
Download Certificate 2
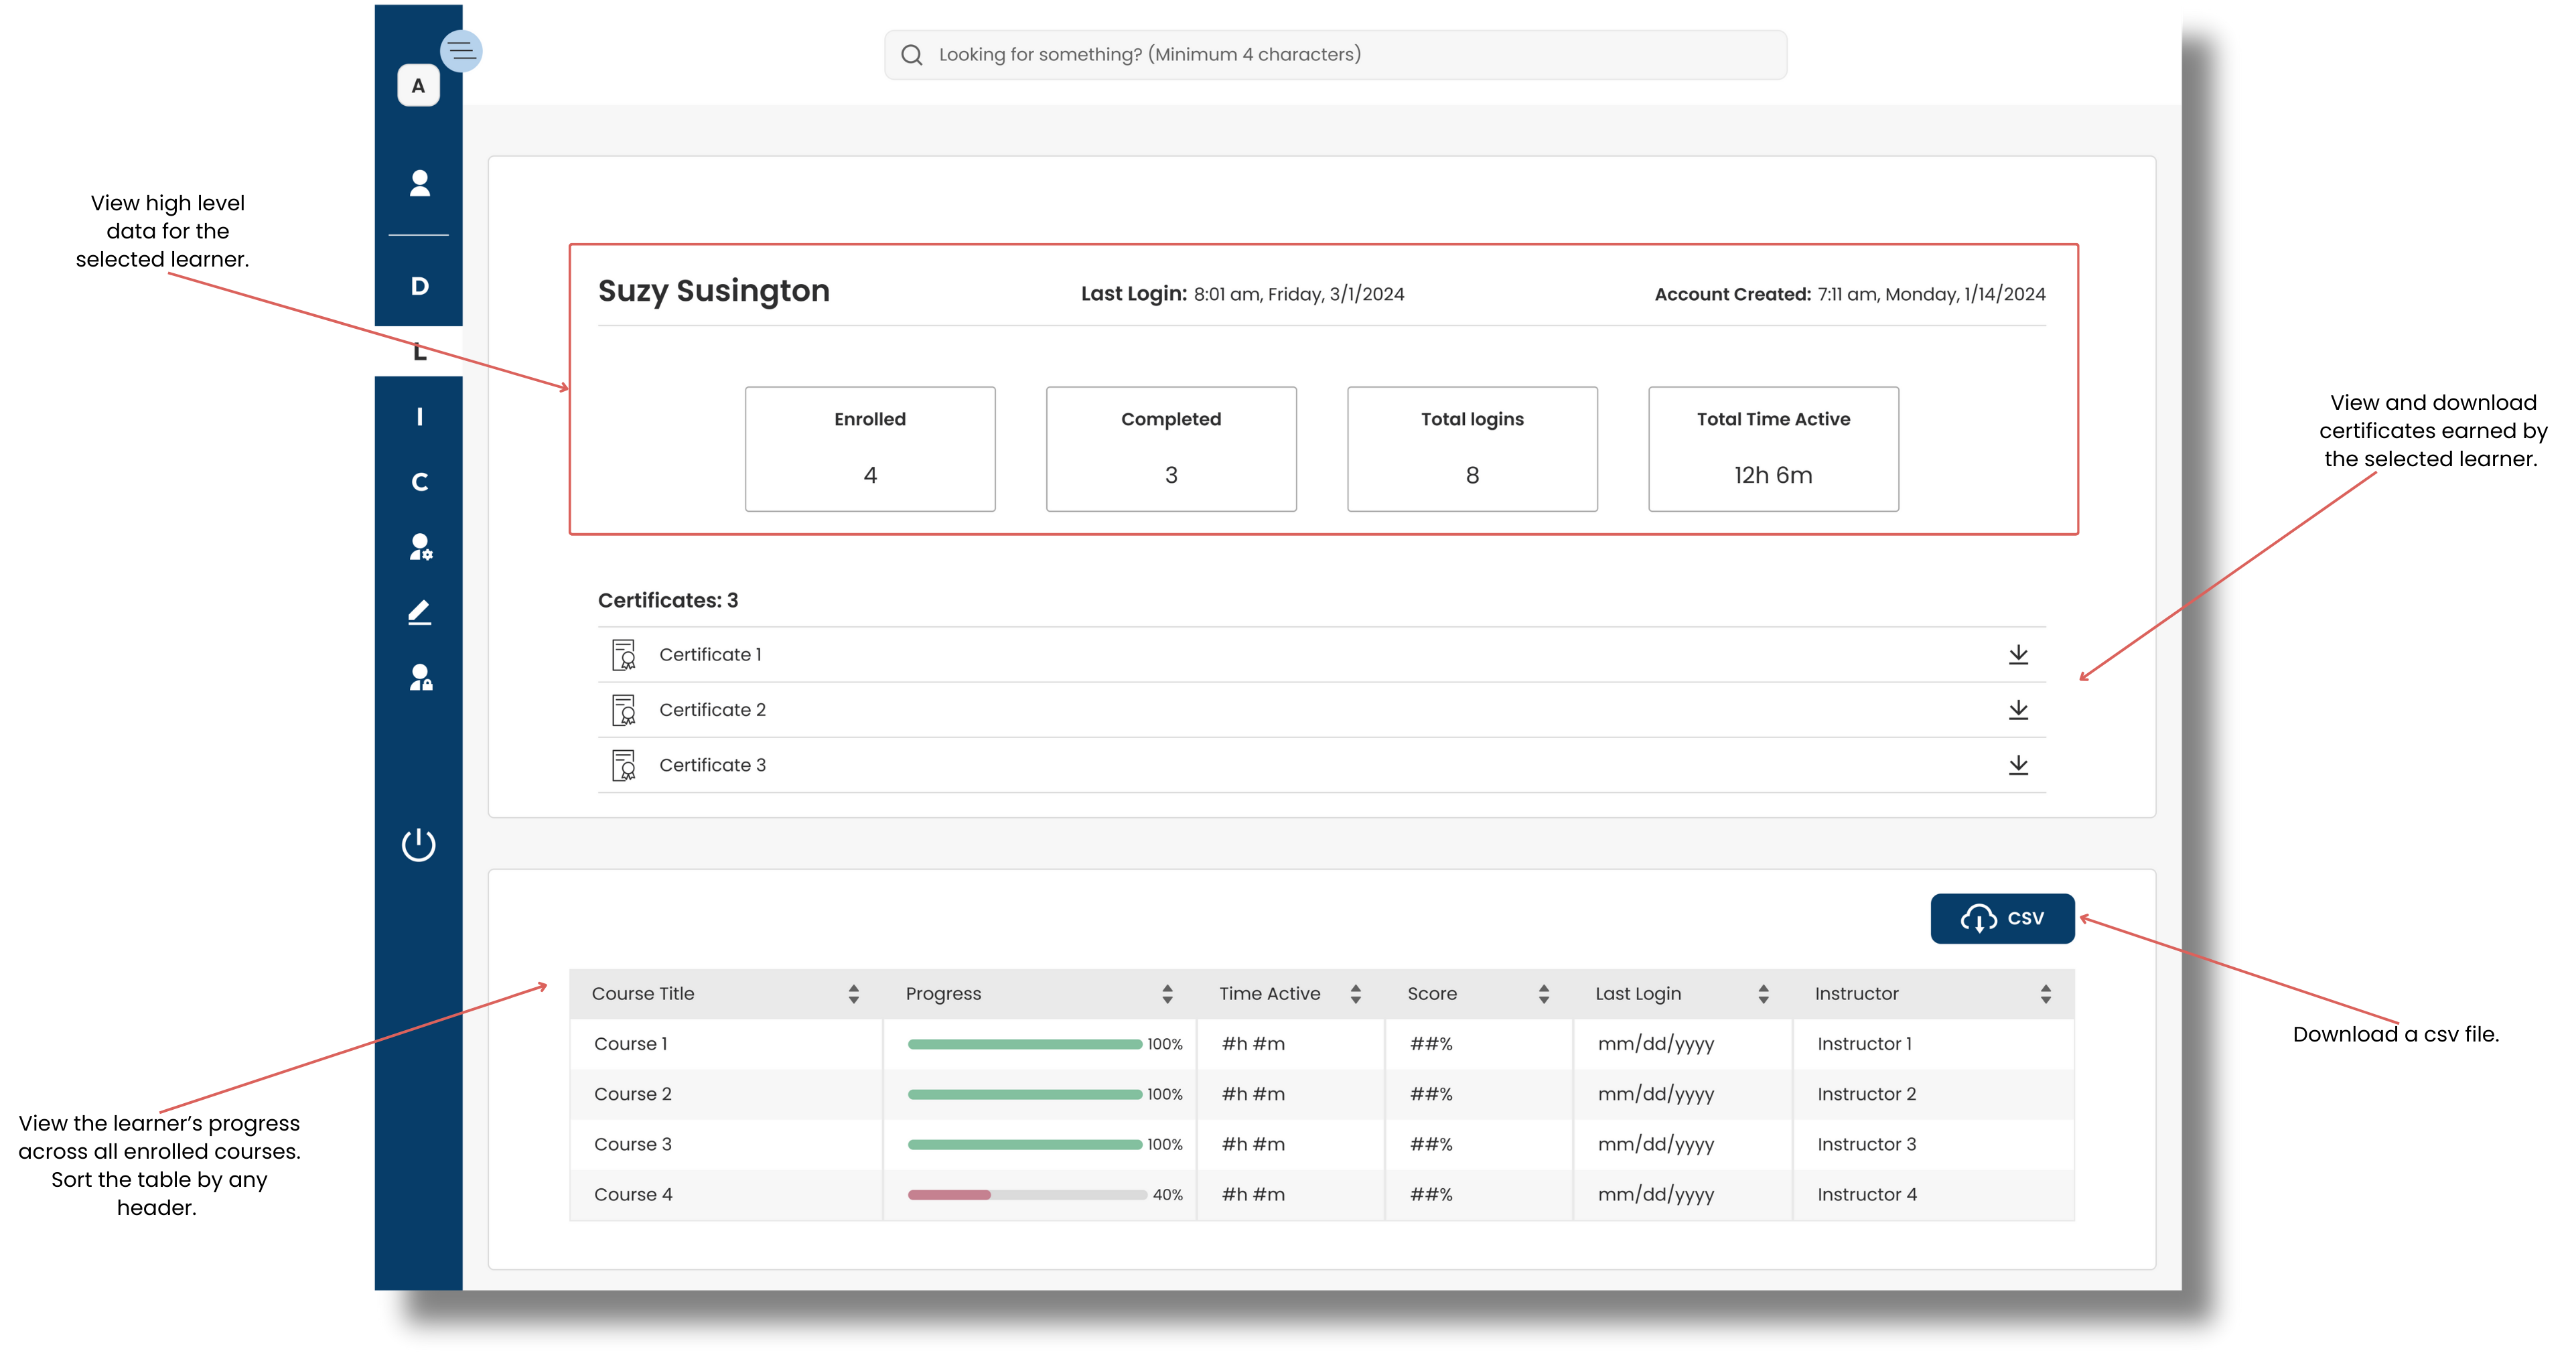coord(2018,710)
